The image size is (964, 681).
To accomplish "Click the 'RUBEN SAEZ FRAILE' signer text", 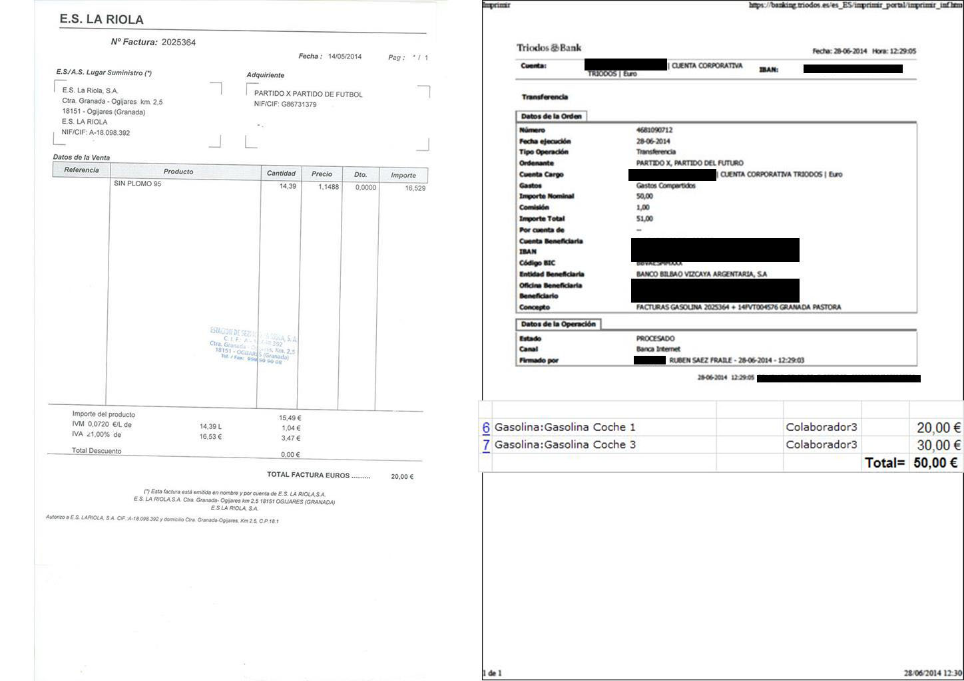I will click(700, 360).
